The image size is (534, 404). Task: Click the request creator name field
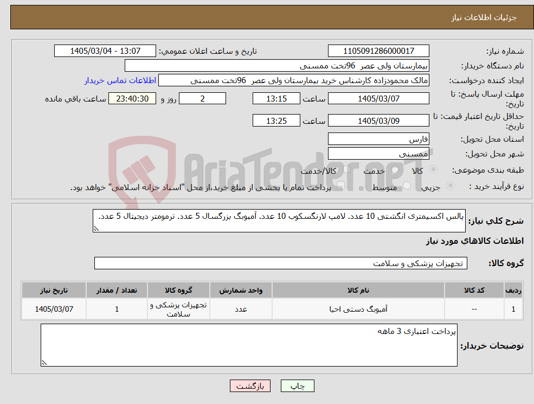coord(293,80)
